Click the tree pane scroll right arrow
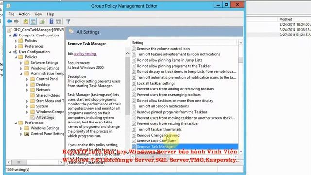Screen dimensions: 311x175 tap(61, 162)
